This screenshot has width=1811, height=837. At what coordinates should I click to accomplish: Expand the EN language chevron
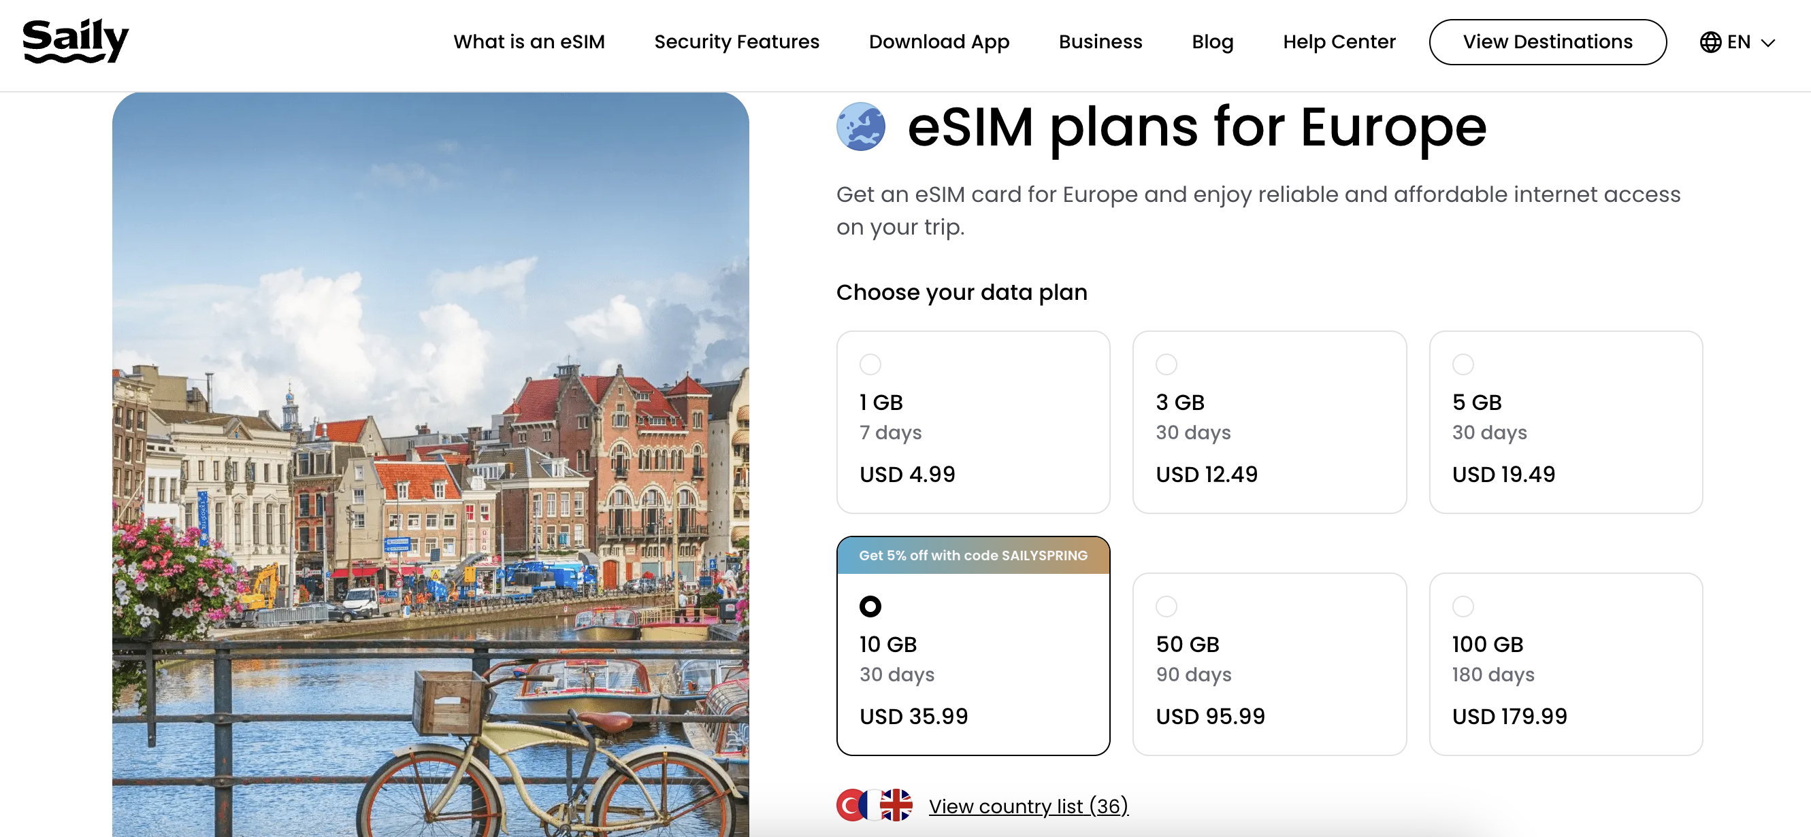[x=1768, y=43]
